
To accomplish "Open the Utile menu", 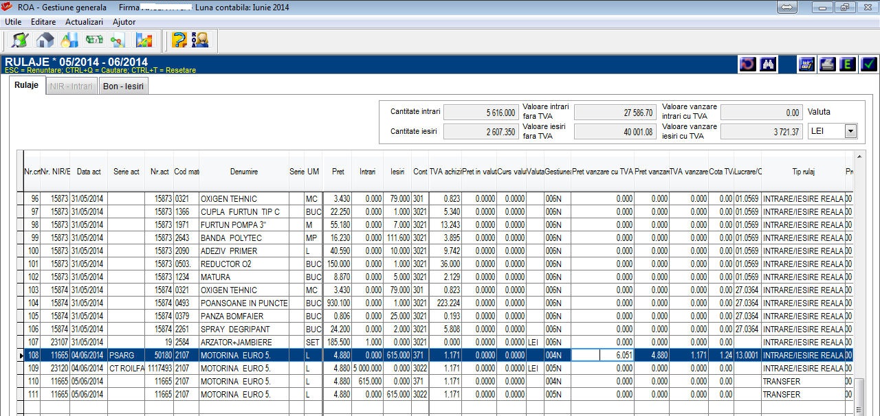I will click(14, 22).
